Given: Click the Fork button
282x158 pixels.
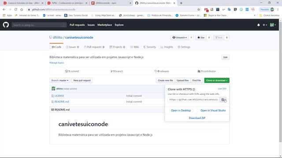Looking at the screenshot, I should 219,37.
